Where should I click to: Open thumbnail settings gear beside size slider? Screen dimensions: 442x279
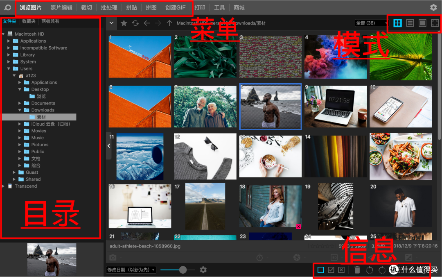click(x=203, y=270)
